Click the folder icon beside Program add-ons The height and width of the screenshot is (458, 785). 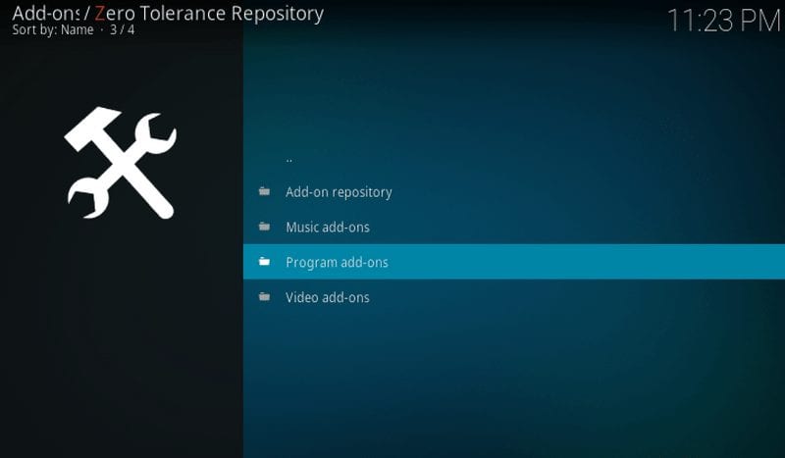pos(264,261)
